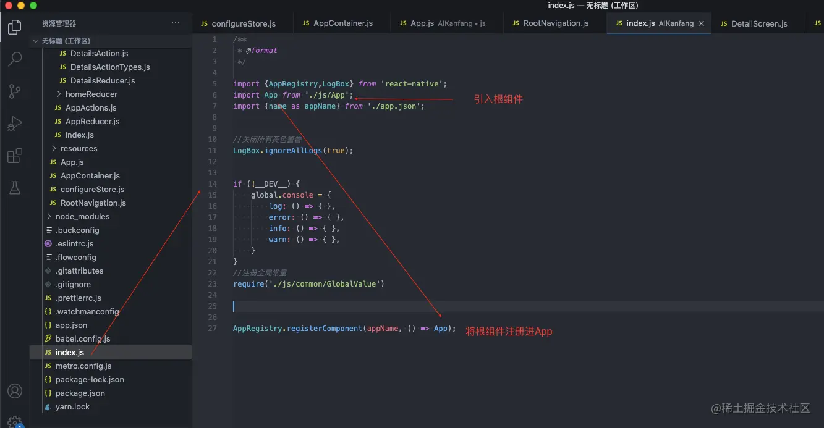Open the .gitignore file

[111, 284]
